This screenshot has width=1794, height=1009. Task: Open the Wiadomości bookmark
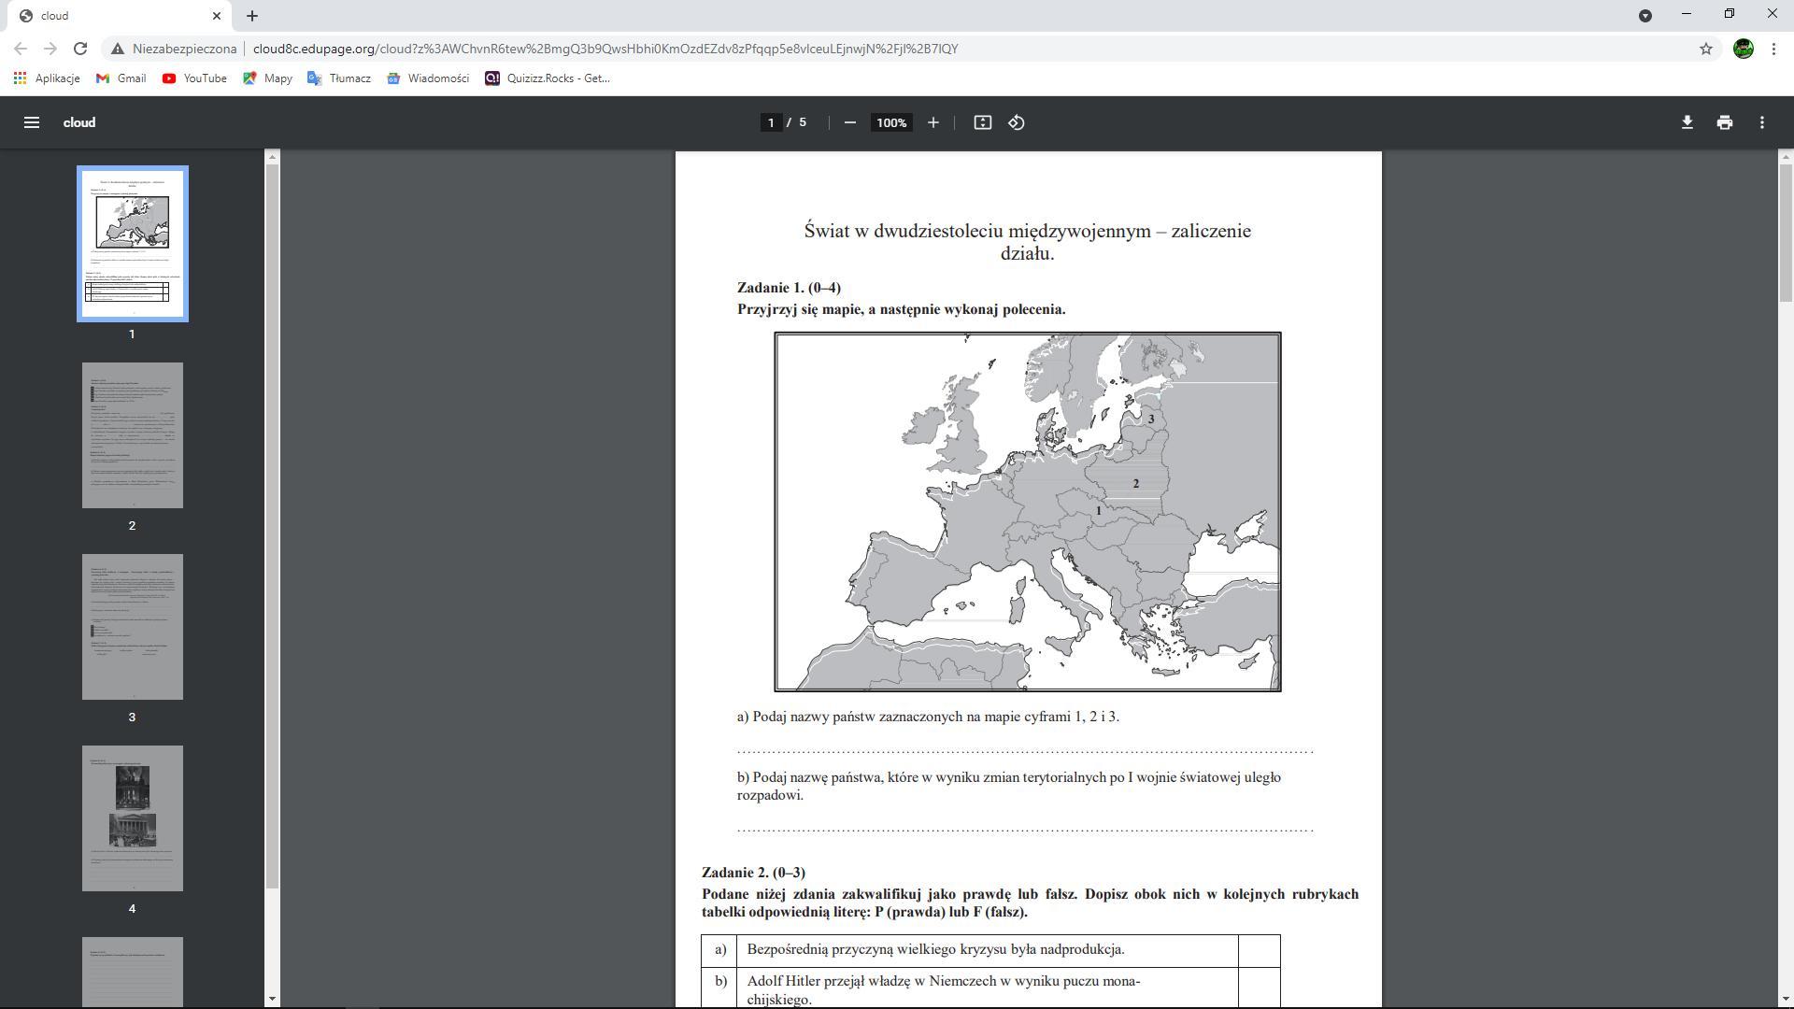[x=428, y=78]
